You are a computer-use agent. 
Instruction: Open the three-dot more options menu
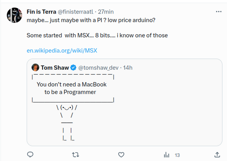(219, 12)
